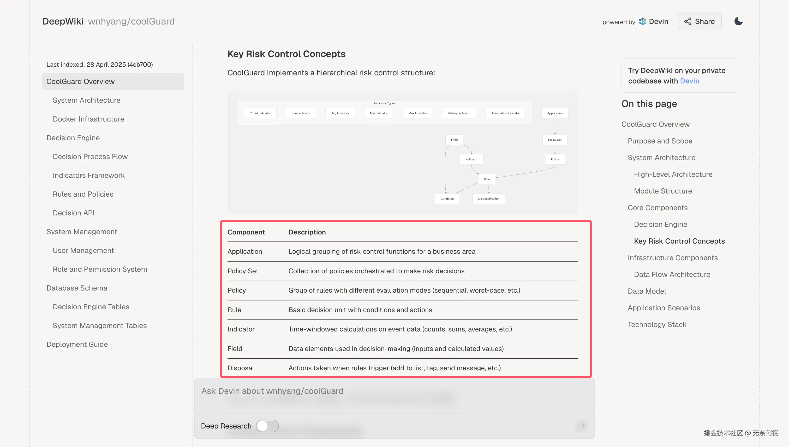Select Decision Engine in left navigation
Viewport: 789px width, 447px height.
73,138
